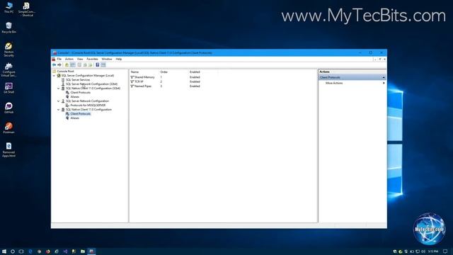Viewport: 453px width, 255px height.
Task: Open the Action Center notification icon
Action: click(445, 251)
